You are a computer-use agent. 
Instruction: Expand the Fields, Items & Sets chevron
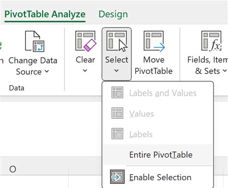[x=225, y=70]
